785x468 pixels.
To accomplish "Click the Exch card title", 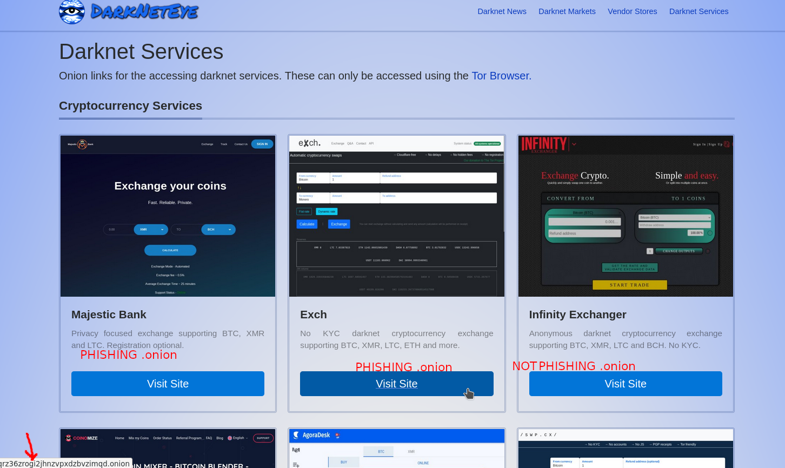I will coord(314,315).
